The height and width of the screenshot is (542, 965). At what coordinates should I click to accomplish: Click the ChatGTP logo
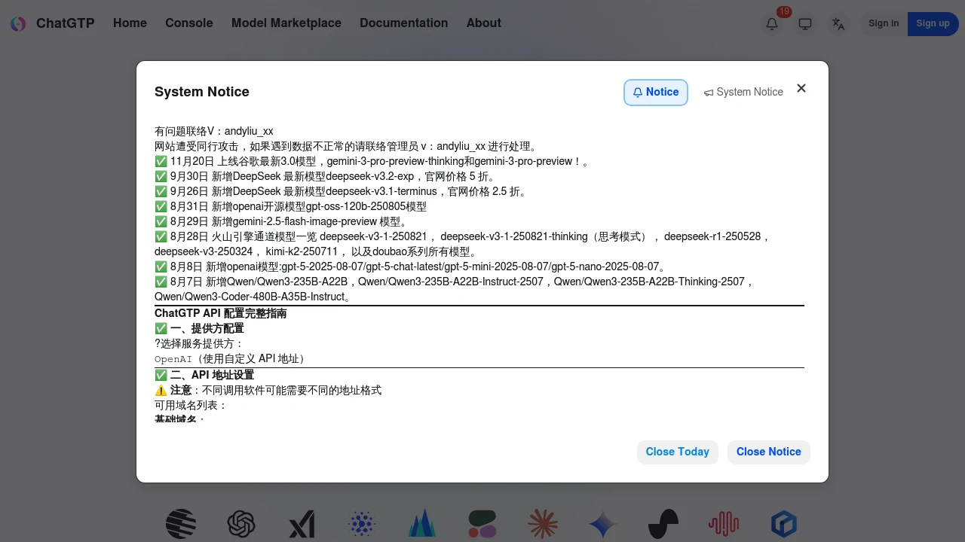[x=51, y=23]
